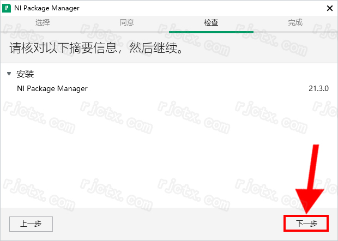
Task: Click the green NI Package Manager logo icon
Action: (7, 8)
